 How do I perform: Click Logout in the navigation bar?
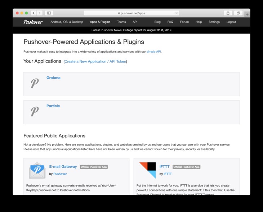231,22
